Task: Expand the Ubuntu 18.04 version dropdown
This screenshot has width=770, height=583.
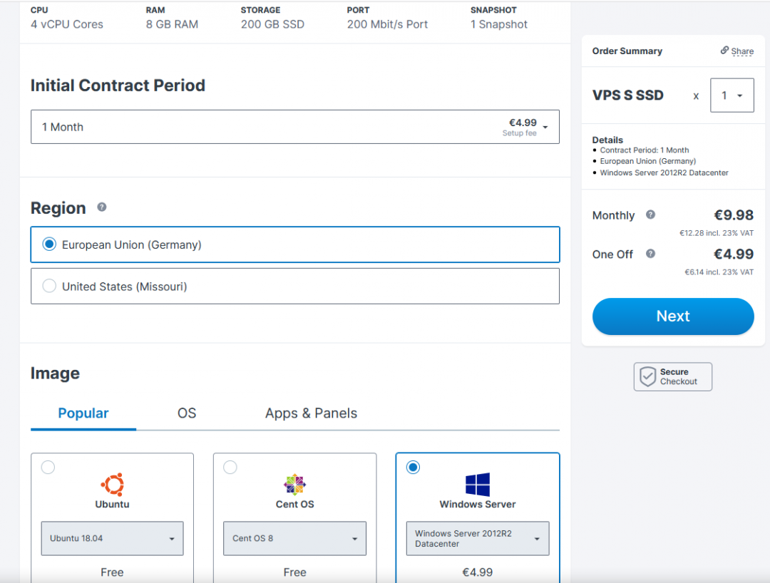Action: pyautogui.click(x=112, y=539)
